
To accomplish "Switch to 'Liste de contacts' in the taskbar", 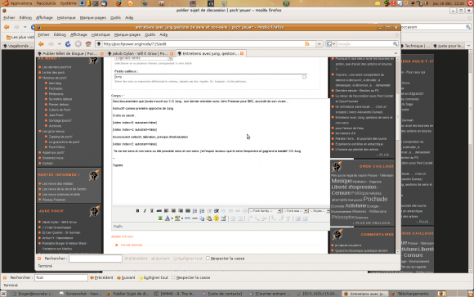I will pos(222,294).
